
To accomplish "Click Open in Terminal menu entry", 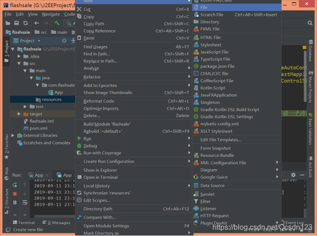I will click(134, 177).
